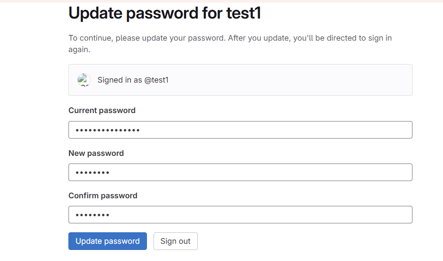Click the Update password for test1 heading
This screenshot has width=443, height=261.
click(165, 13)
